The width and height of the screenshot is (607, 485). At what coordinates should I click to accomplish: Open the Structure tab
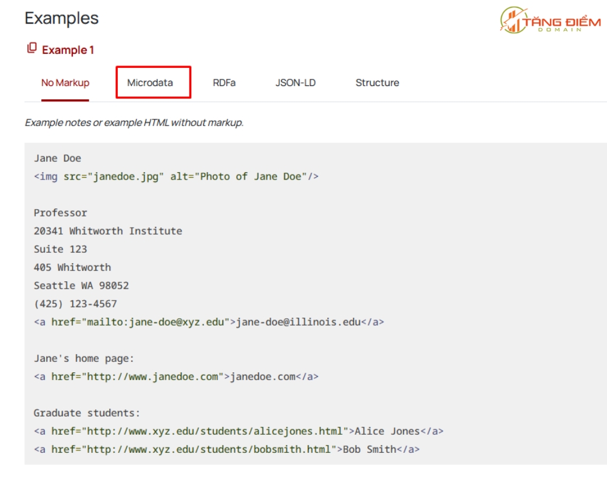(x=377, y=83)
